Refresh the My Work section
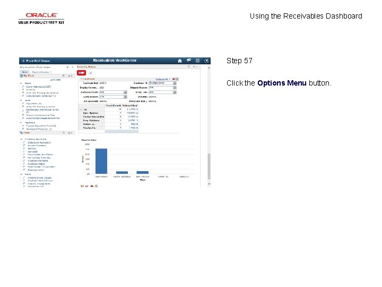The height and width of the screenshot is (287, 382). click(64, 76)
